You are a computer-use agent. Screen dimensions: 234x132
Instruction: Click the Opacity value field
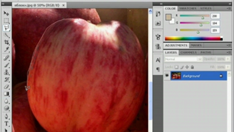[221, 59]
